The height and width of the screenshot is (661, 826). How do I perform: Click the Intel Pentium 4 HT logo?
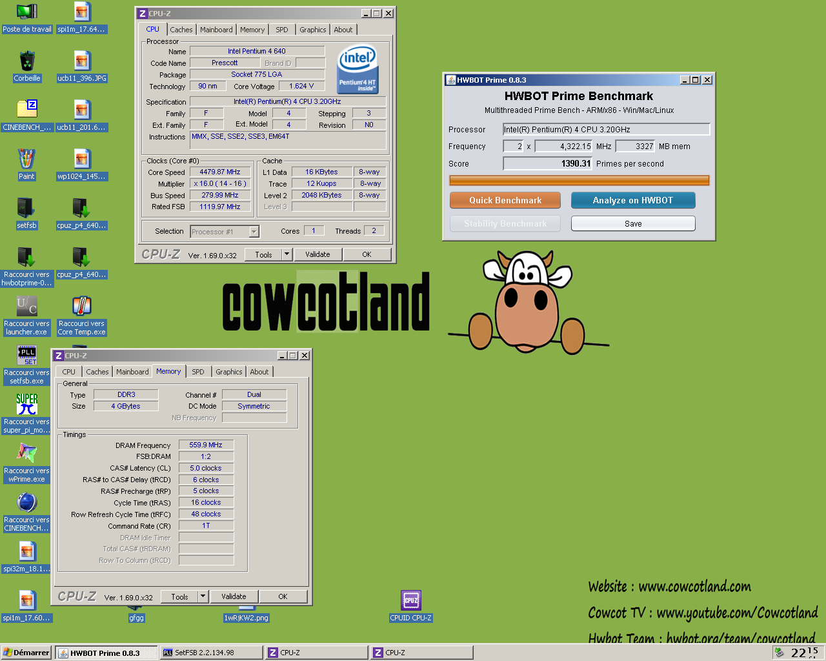pos(358,69)
